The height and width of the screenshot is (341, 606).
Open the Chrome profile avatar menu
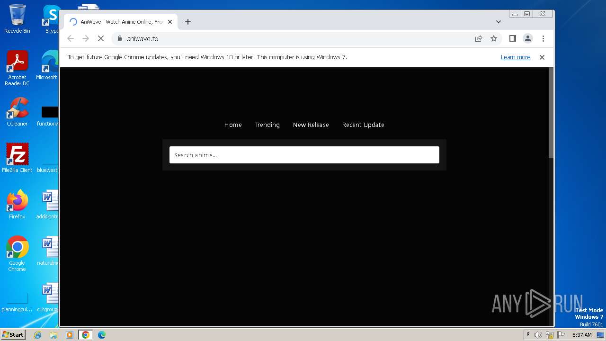(528, 39)
